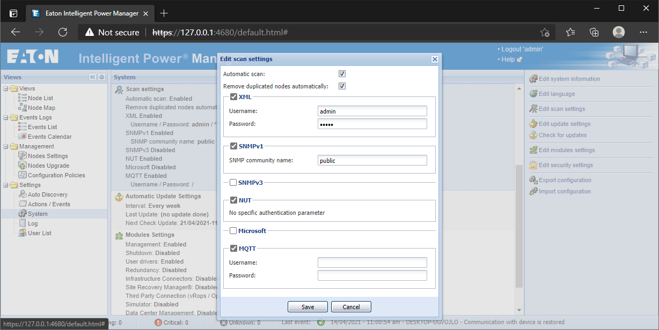Image resolution: width=659 pixels, height=330 pixels.
Task: Open Events Calendar
Action: click(x=49, y=137)
